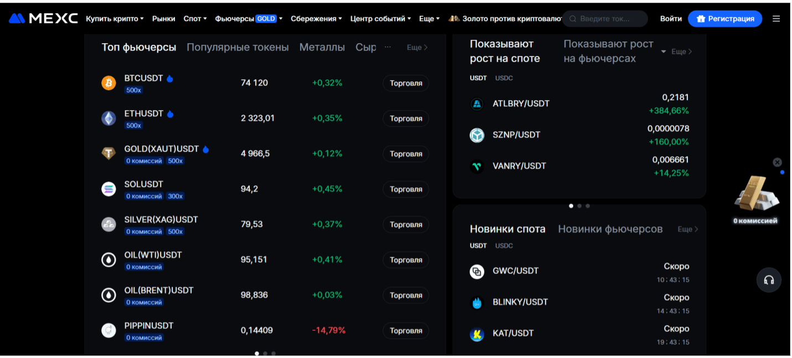
Task: Click Торговля button for SOLUSDT
Action: click(406, 189)
